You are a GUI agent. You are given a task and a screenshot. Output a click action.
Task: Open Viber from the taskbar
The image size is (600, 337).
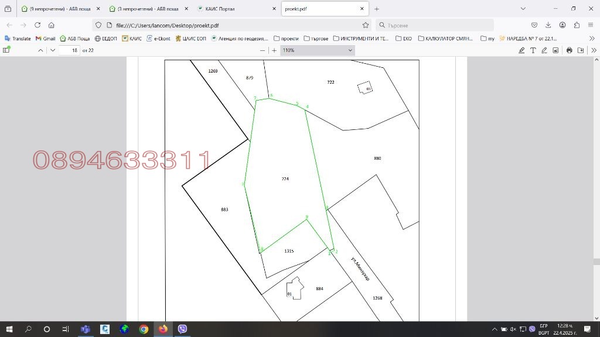point(182,329)
